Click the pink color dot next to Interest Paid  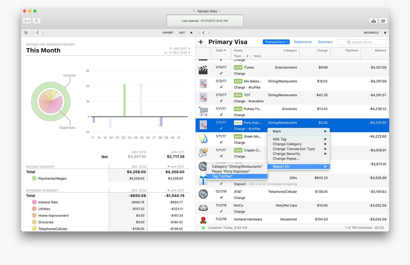tap(34, 202)
